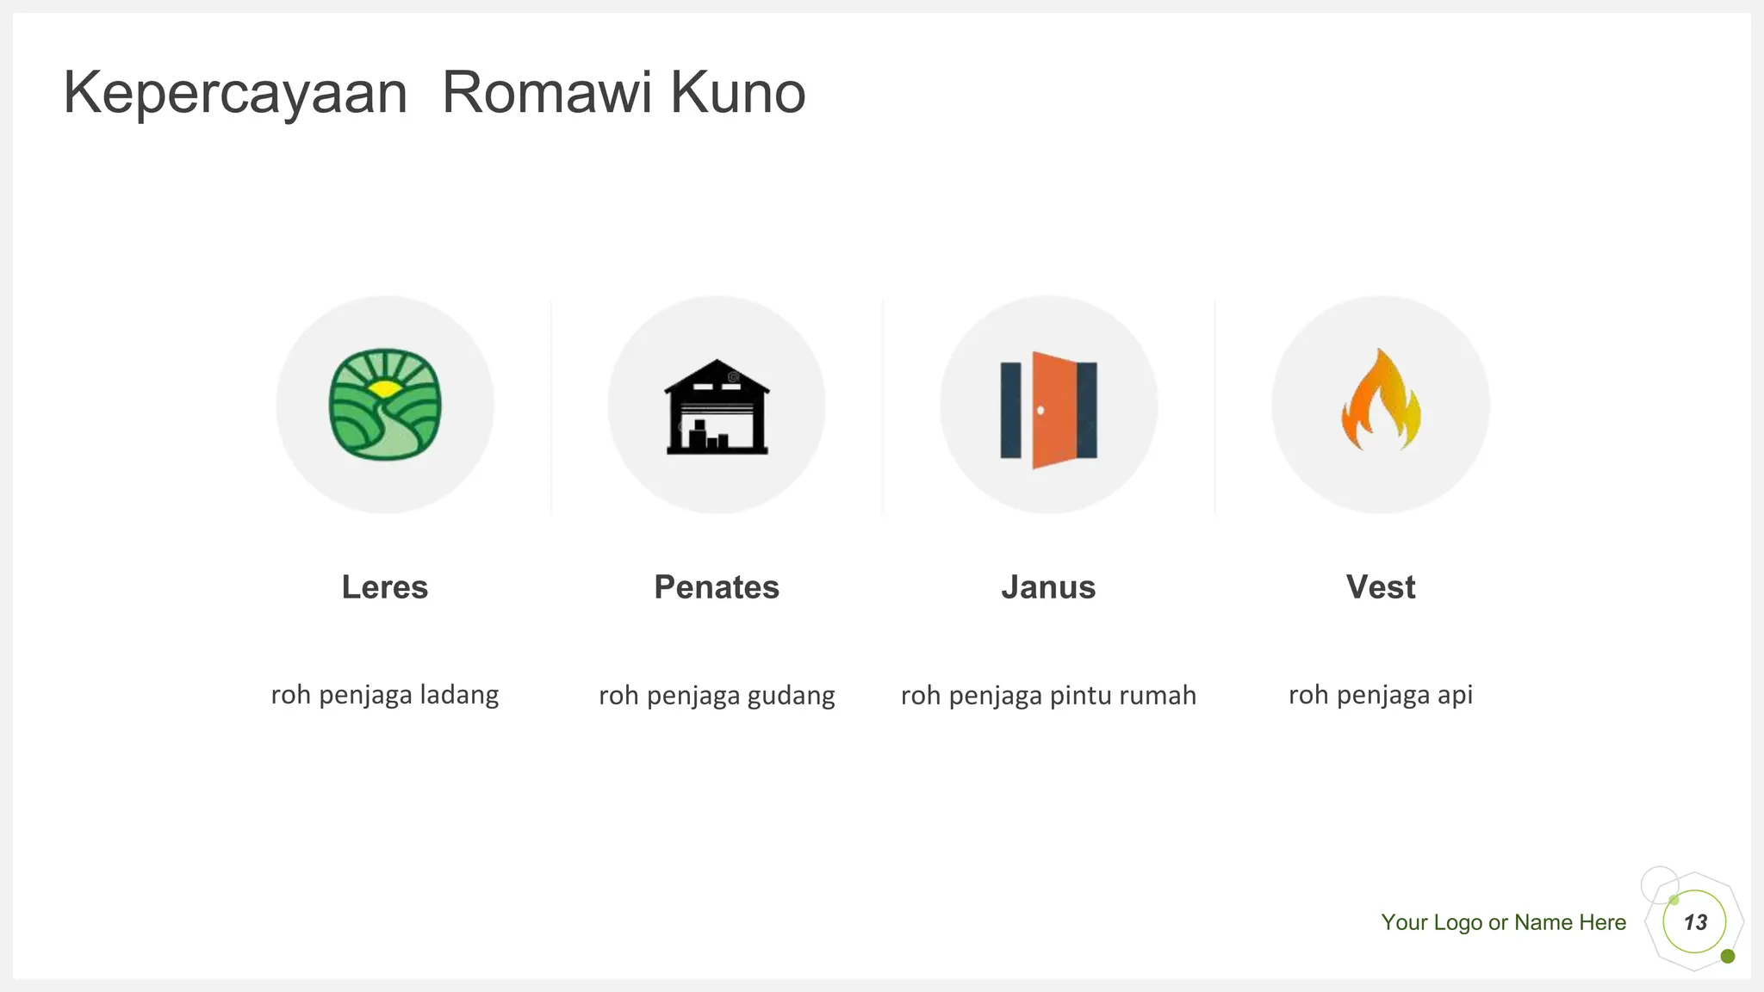Select the text roh penjaga api
Image resolution: width=1764 pixels, height=992 pixels.
tap(1381, 695)
